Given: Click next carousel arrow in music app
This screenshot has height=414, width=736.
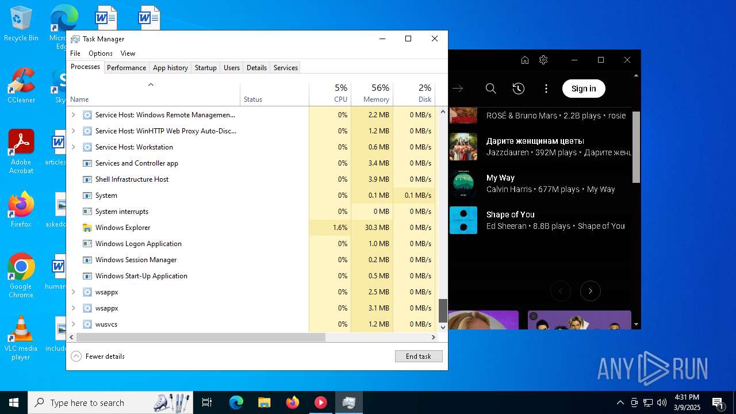Looking at the screenshot, I should point(591,291).
